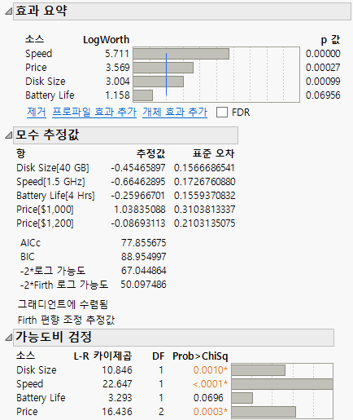Click the Prob>ChiSq value <.0001*
Viewport: 353px width, 420px height.
point(211,384)
